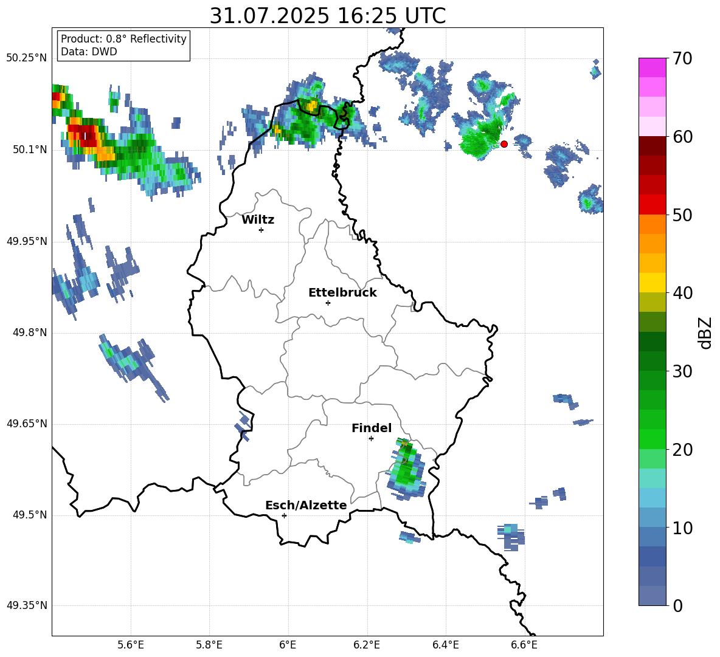Click the 5.8°E longitude label
720x657 pixels.
click(x=209, y=645)
